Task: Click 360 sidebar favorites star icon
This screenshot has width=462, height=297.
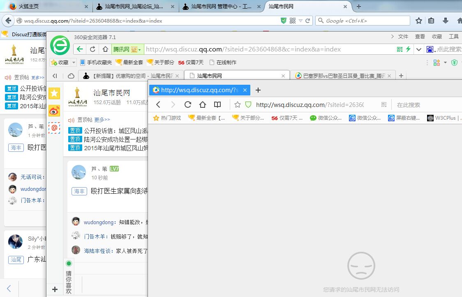Action: 54,93
